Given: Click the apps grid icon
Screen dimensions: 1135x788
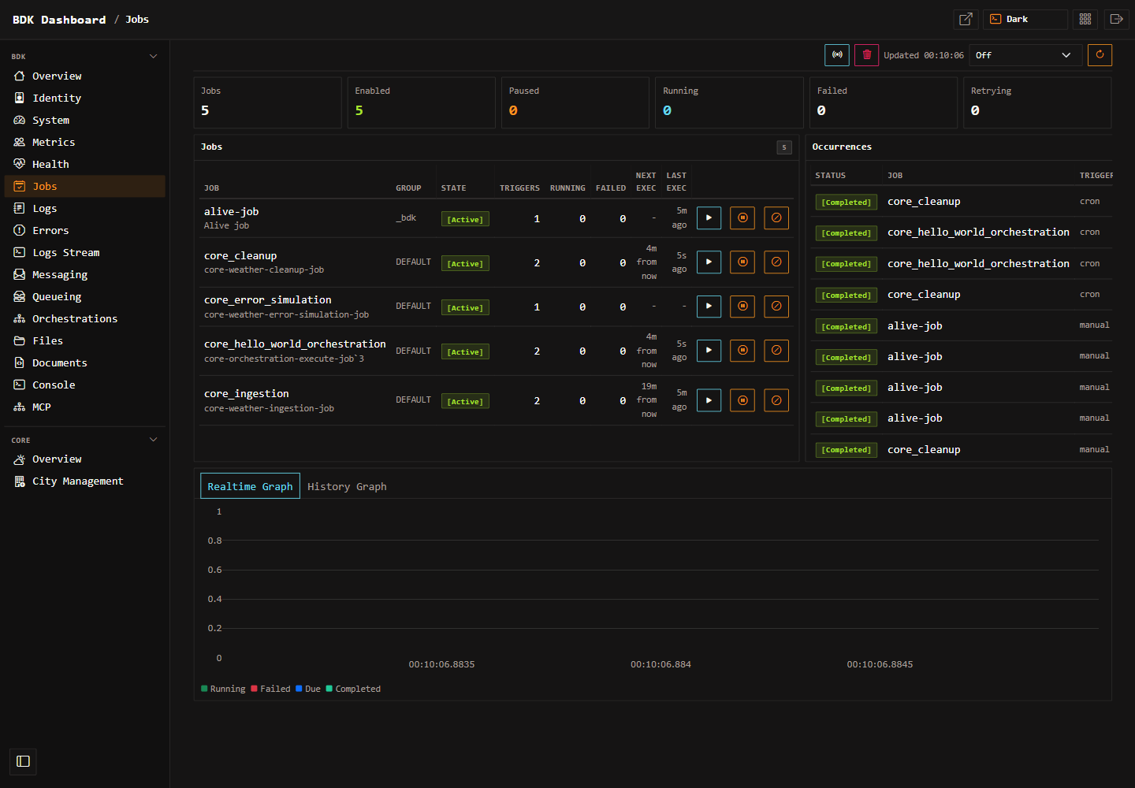Looking at the screenshot, I should click(1085, 19).
